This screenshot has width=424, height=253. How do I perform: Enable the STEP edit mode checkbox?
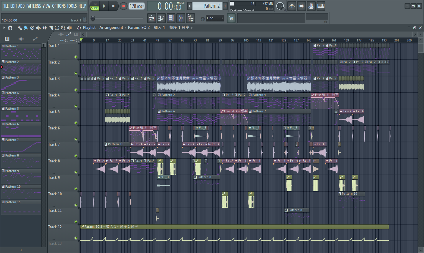pos(67,40)
